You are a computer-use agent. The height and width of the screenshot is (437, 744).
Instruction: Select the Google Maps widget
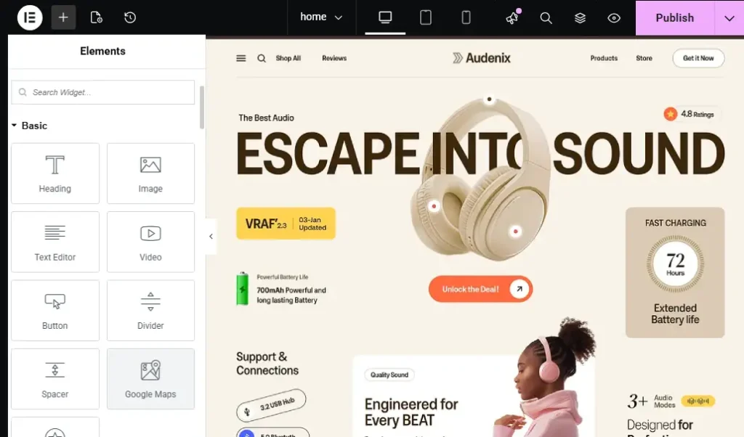[x=150, y=378]
